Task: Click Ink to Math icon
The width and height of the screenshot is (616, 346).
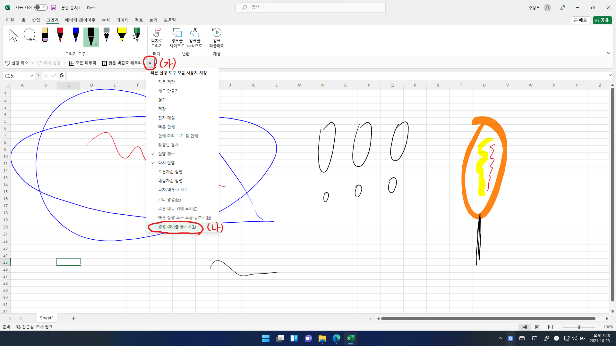Action: click(x=195, y=33)
